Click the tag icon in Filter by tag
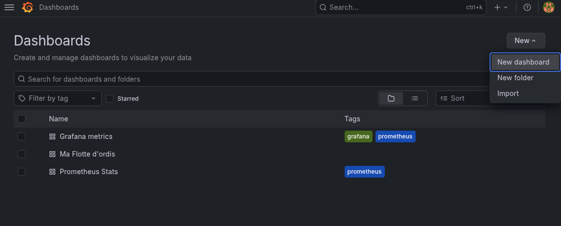The height and width of the screenshot is (226, 561). pos(22,98)
